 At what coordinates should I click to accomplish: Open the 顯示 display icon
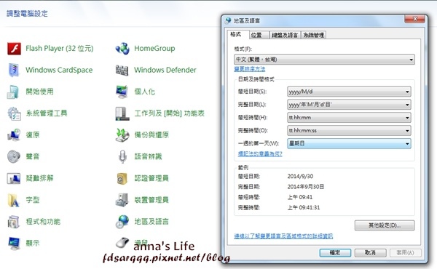click(x=14, y=244)
